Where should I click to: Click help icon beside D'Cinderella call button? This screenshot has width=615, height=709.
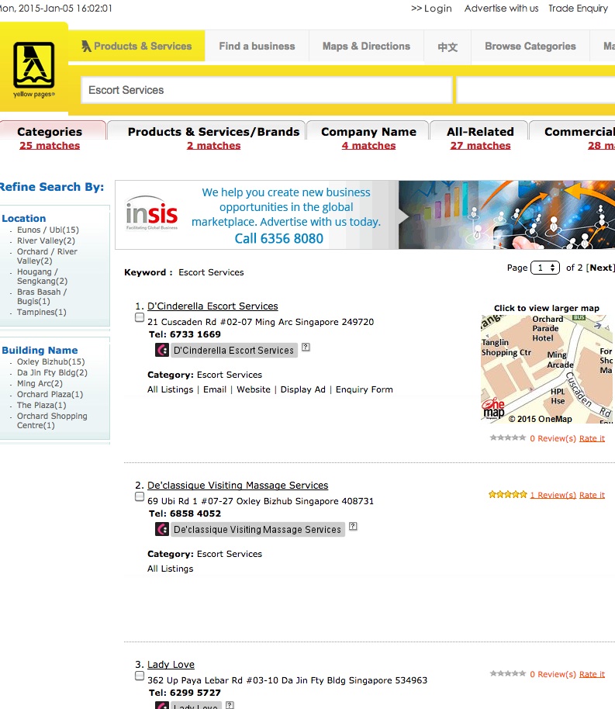pos(306,347)
